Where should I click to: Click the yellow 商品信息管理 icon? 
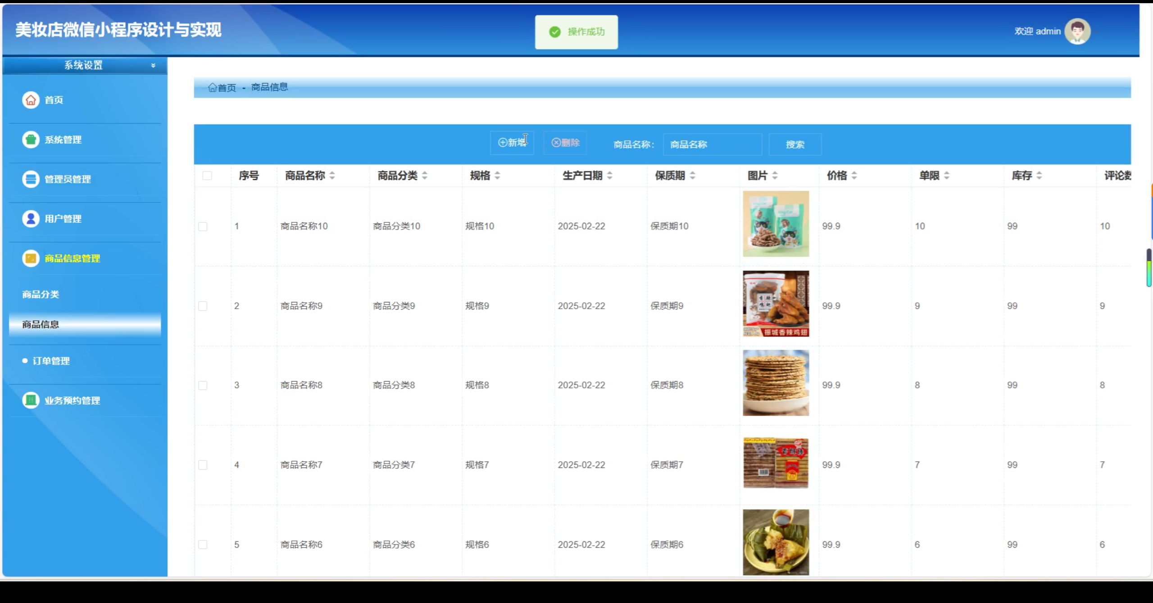(31, 258)
